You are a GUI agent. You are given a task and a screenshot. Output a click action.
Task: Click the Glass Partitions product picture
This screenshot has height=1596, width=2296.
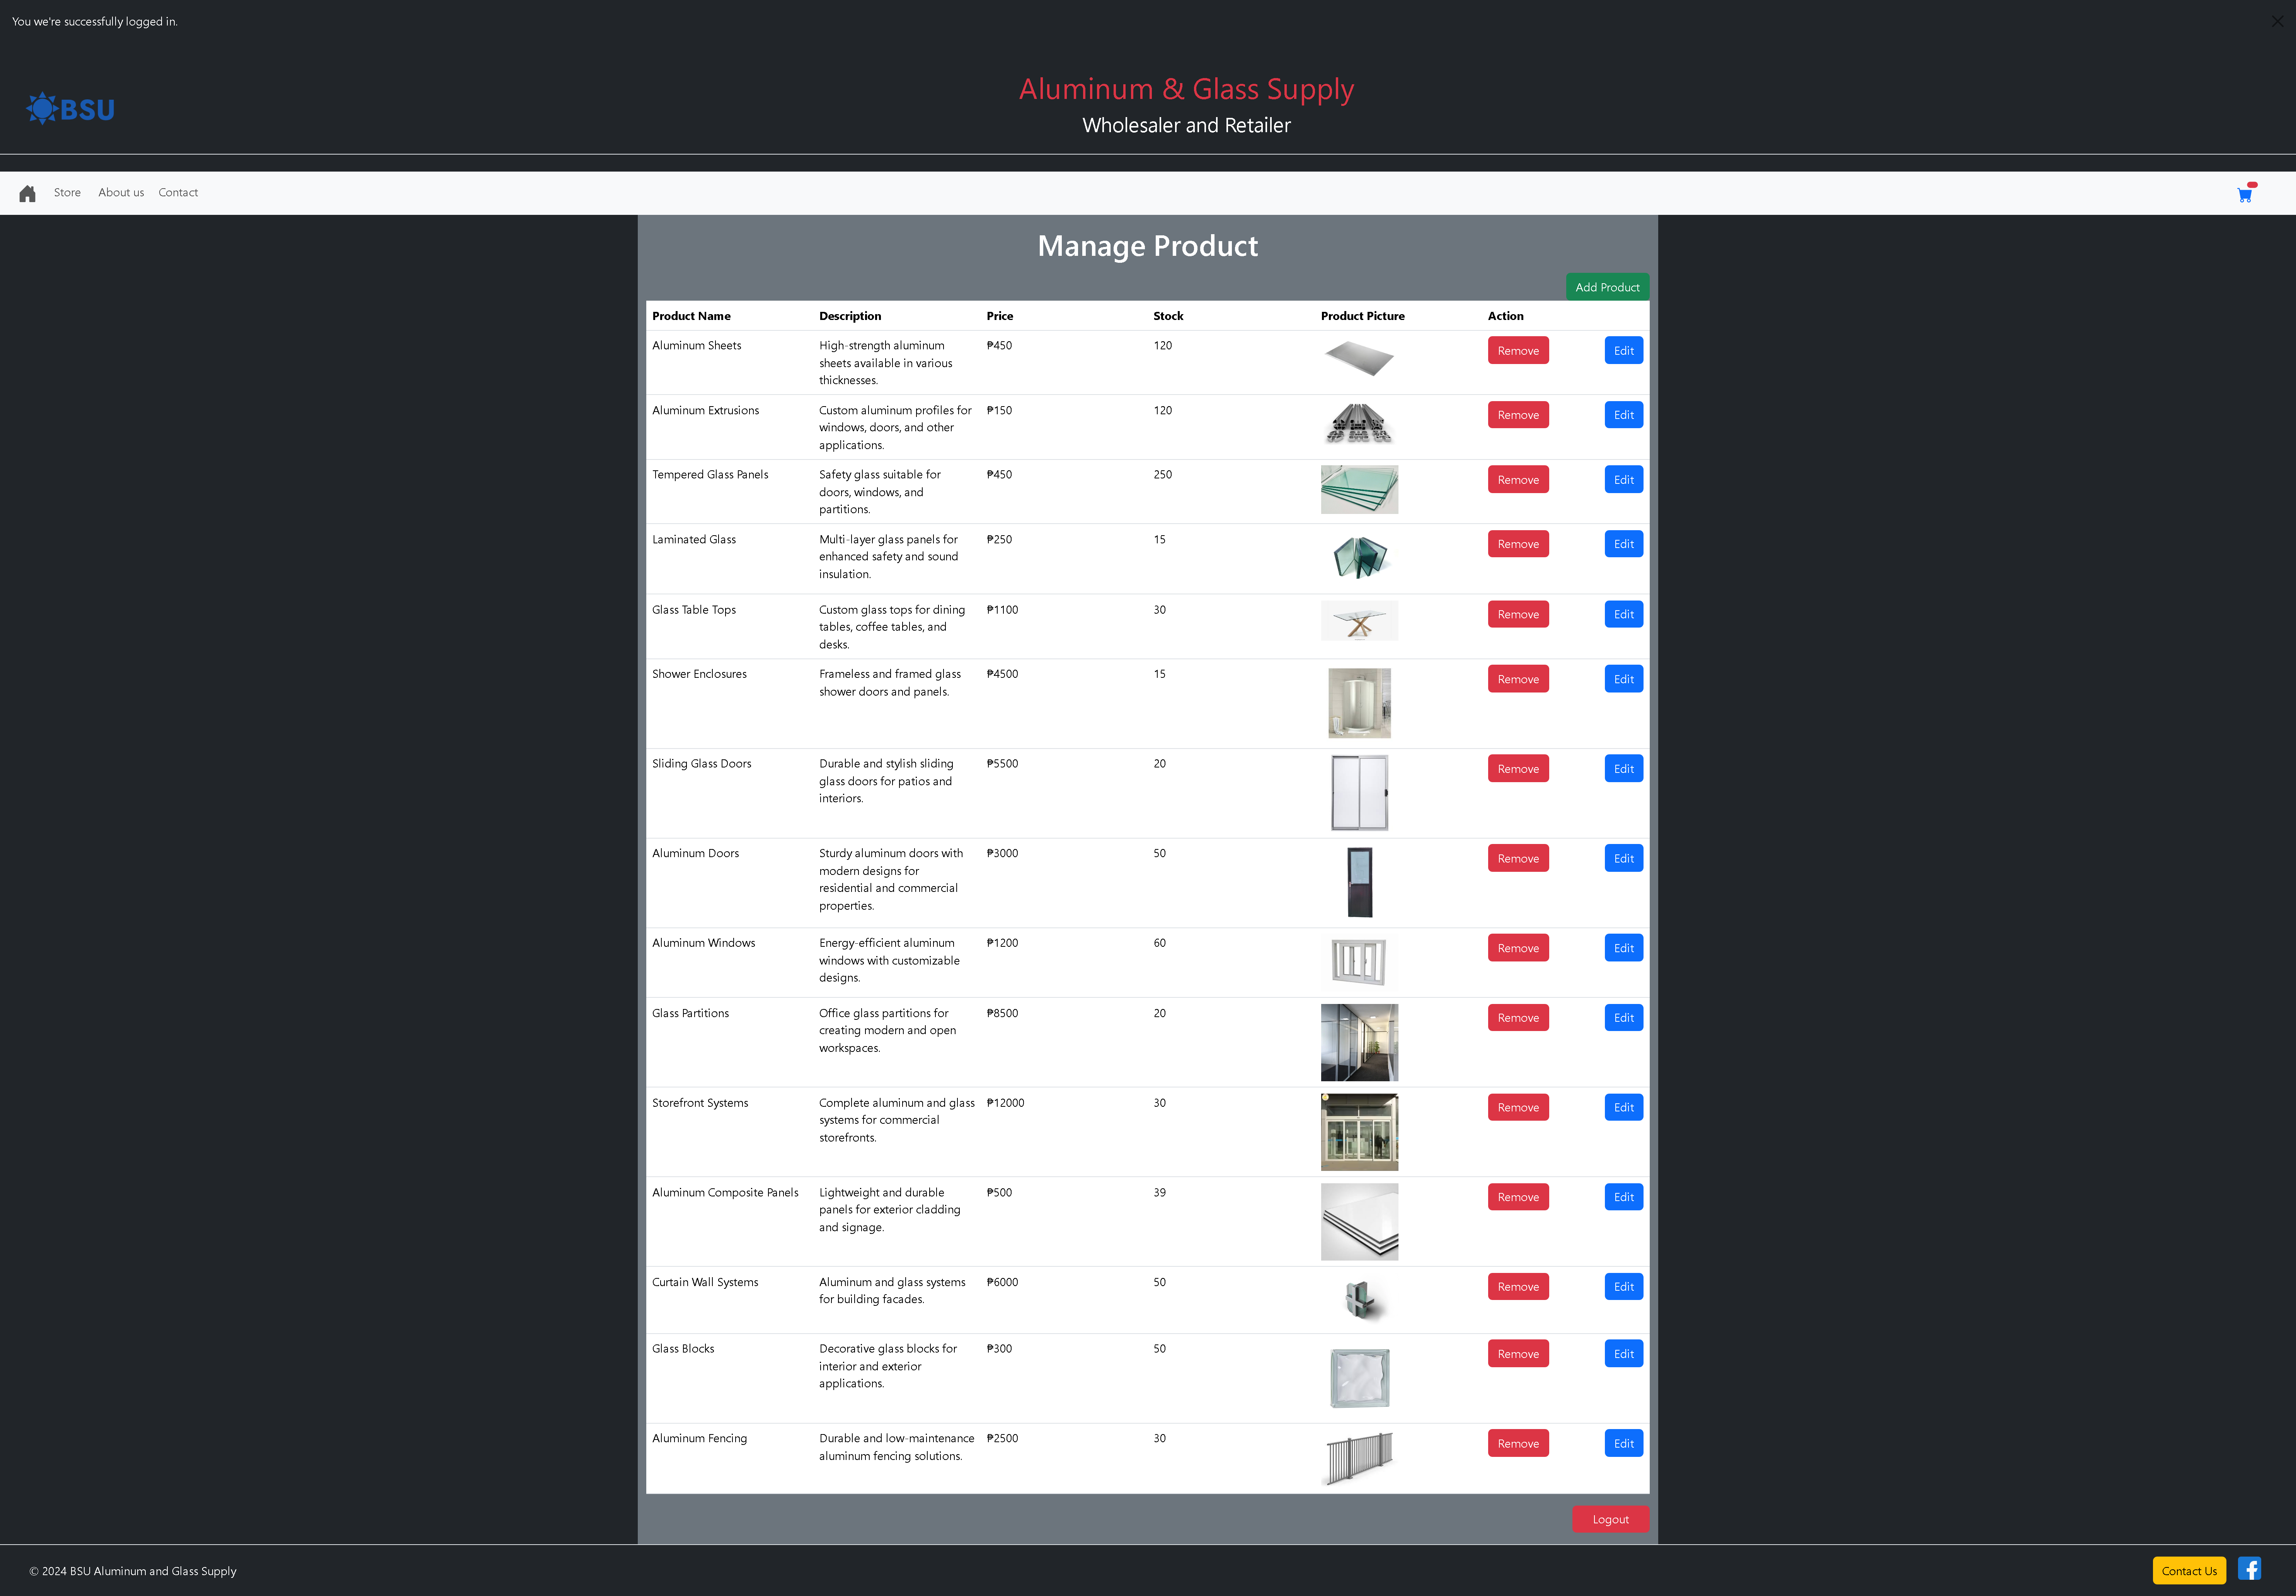(1359, 1042)
